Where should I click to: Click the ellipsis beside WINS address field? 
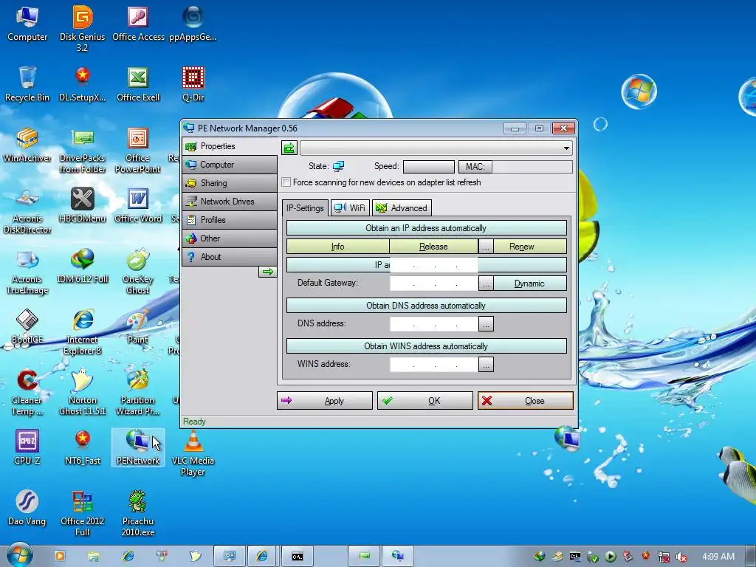(486, 365)
